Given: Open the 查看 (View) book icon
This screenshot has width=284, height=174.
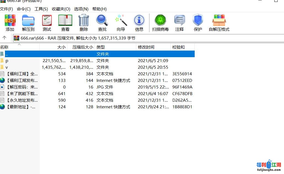Looking at the screenshot, I should click(x=65, y=21).
